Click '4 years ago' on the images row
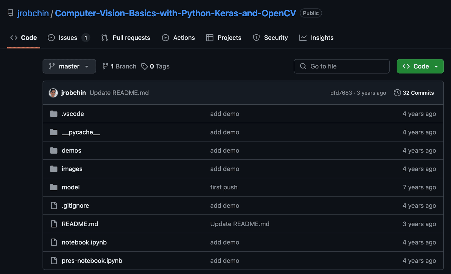451x274 pixels. point(419,169)
